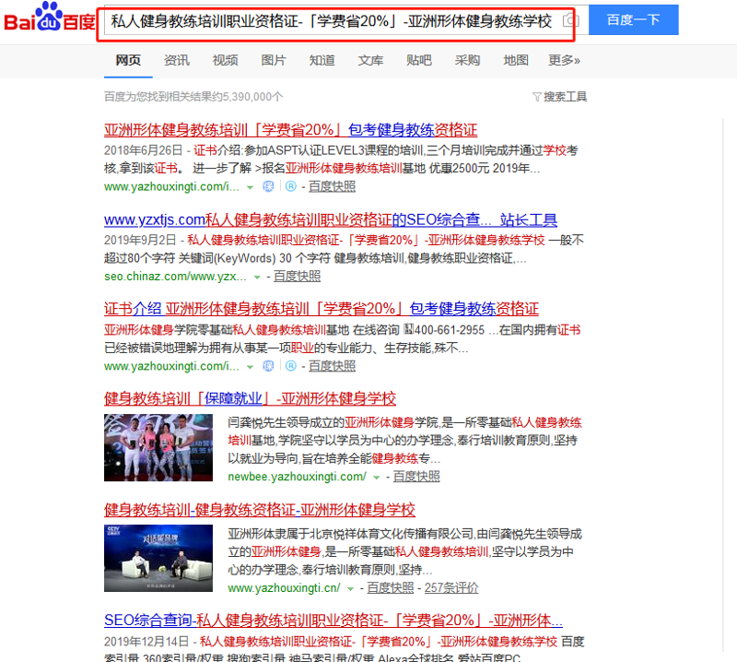Open result 亚洲形体健身教练培训 包考健身教练资格证
Screen dimensions: 737x662
[x=290, y=129]
